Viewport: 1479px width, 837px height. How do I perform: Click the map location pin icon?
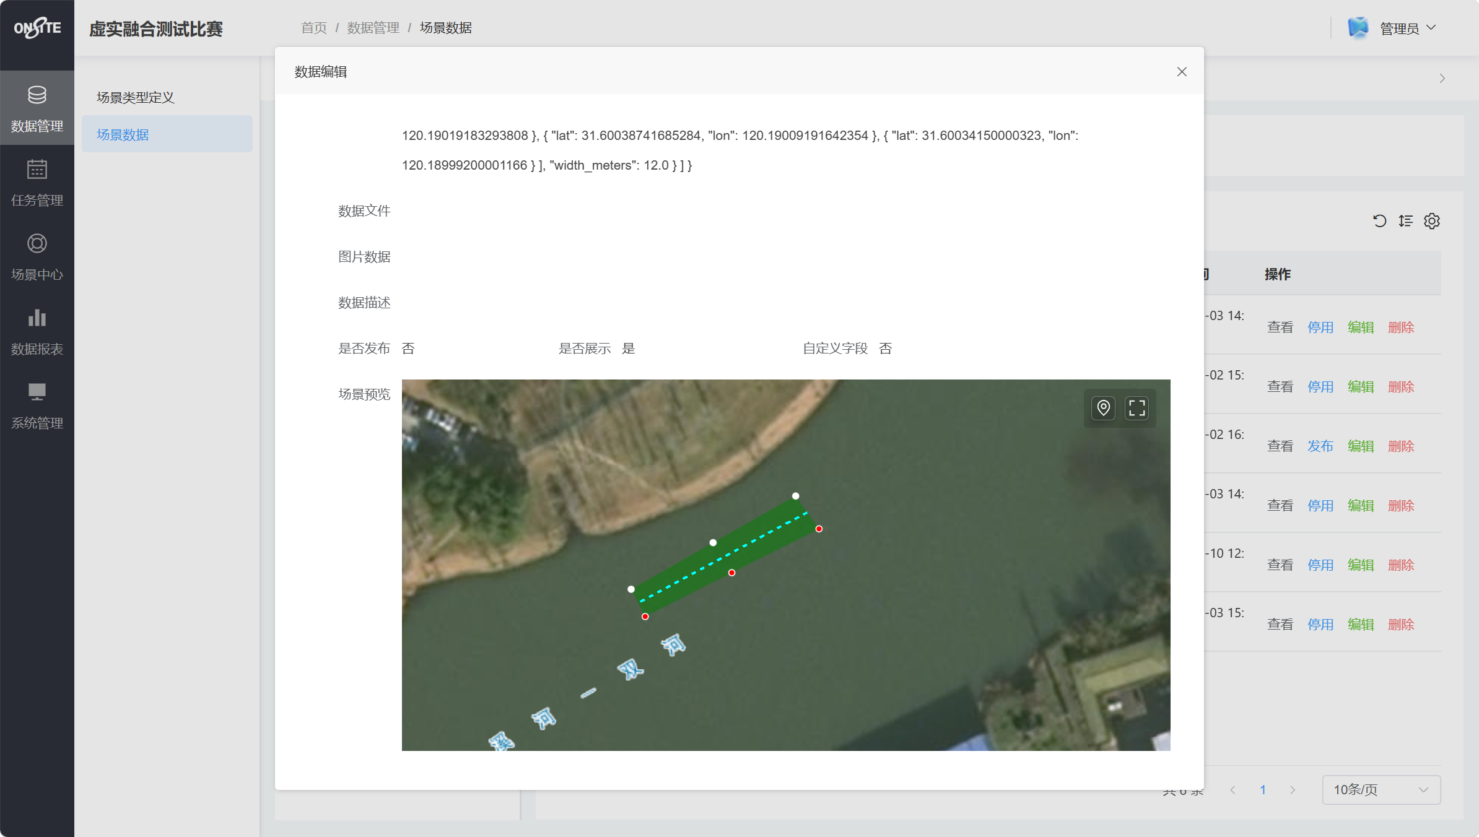tap(1104, 408)
